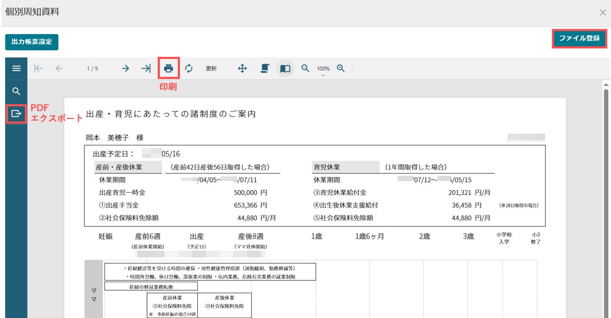Screen dimensions: 611x318
Task: Click the PDF export icon
Action: click(16, 114)
